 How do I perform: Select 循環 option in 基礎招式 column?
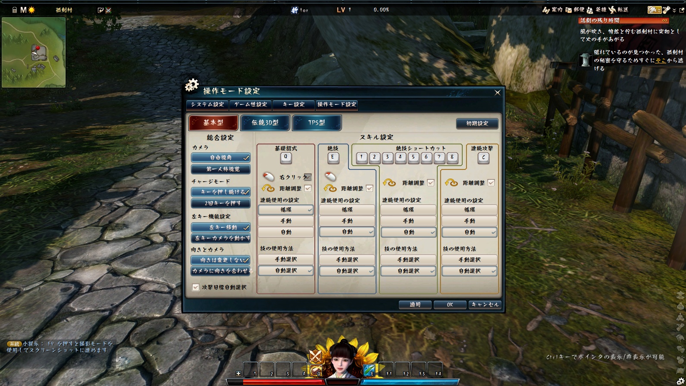(286, 210)
